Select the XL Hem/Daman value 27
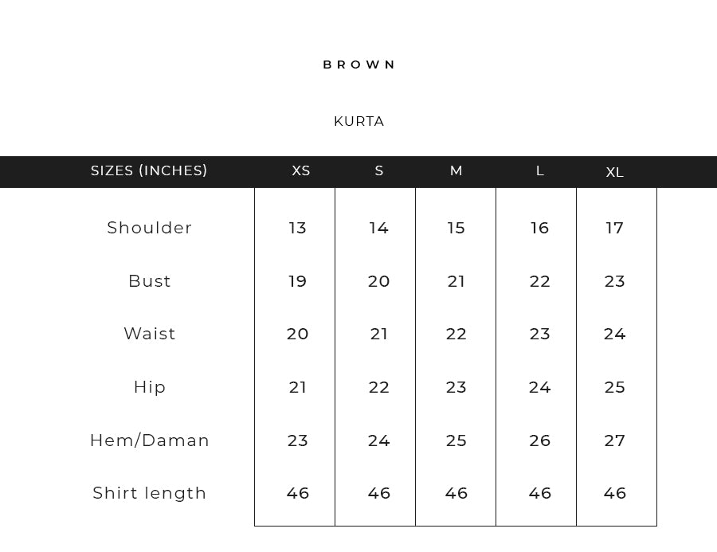This screenshot has height=552, width=717. coord(615,440)
